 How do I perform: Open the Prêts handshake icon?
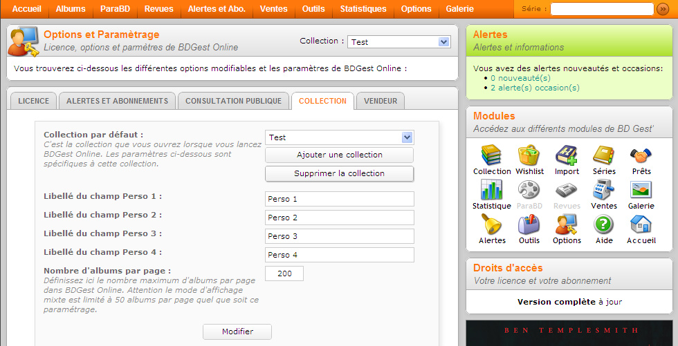(x=641, y=155)
